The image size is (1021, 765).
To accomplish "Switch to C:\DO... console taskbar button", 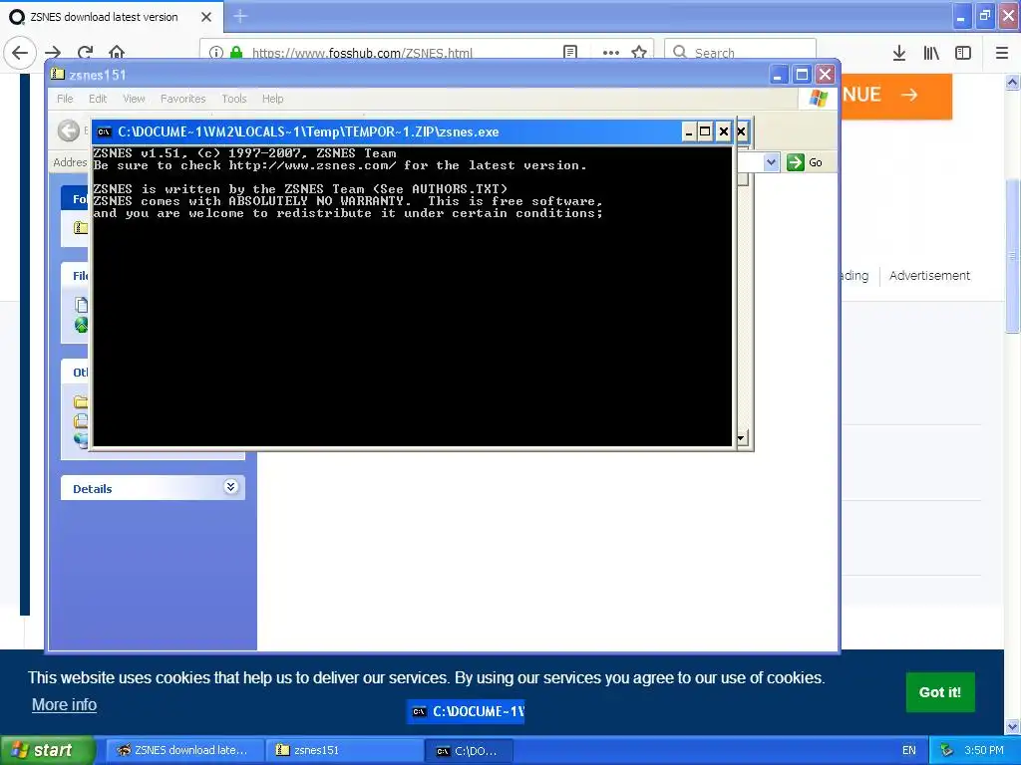I will click(470, 751).
